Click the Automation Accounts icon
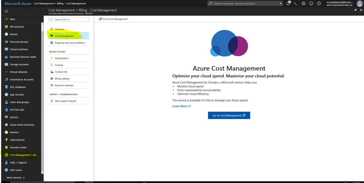364x183 pixels. [6, 79]
